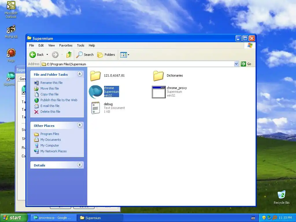Click the Up folder toolbar icon
This screenshot has height=222, width=296.
pyautogui.click(x=69, y=55)
